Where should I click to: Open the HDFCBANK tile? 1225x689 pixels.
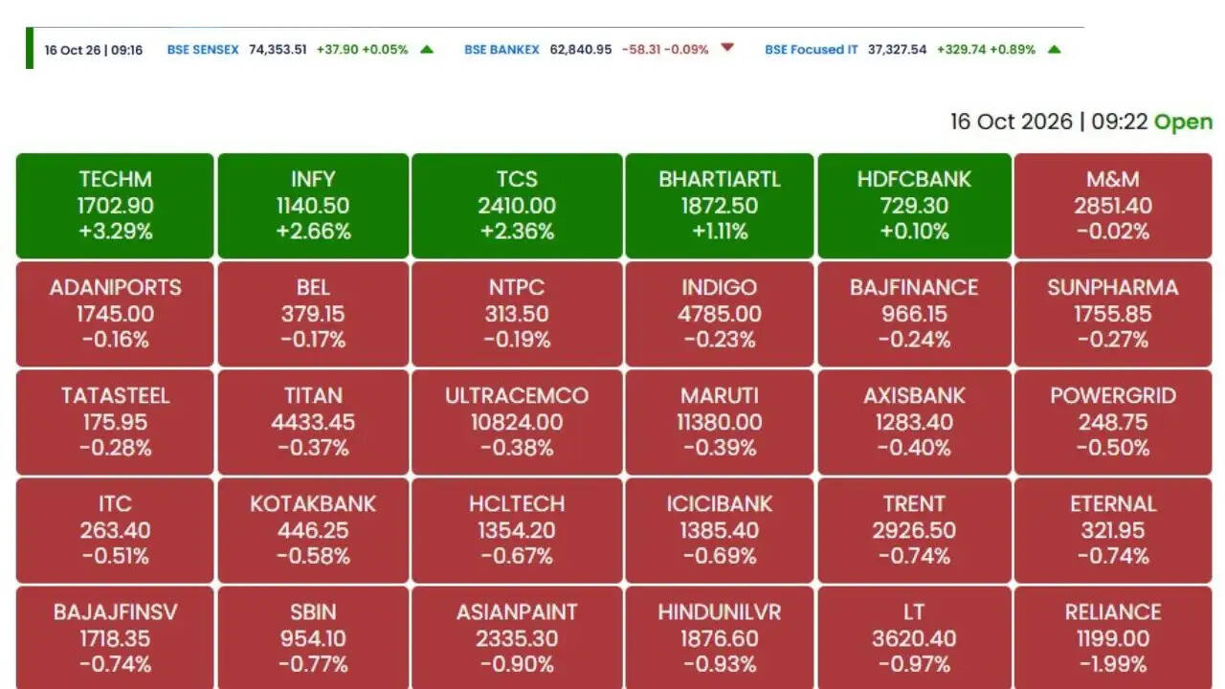(914, 206)
